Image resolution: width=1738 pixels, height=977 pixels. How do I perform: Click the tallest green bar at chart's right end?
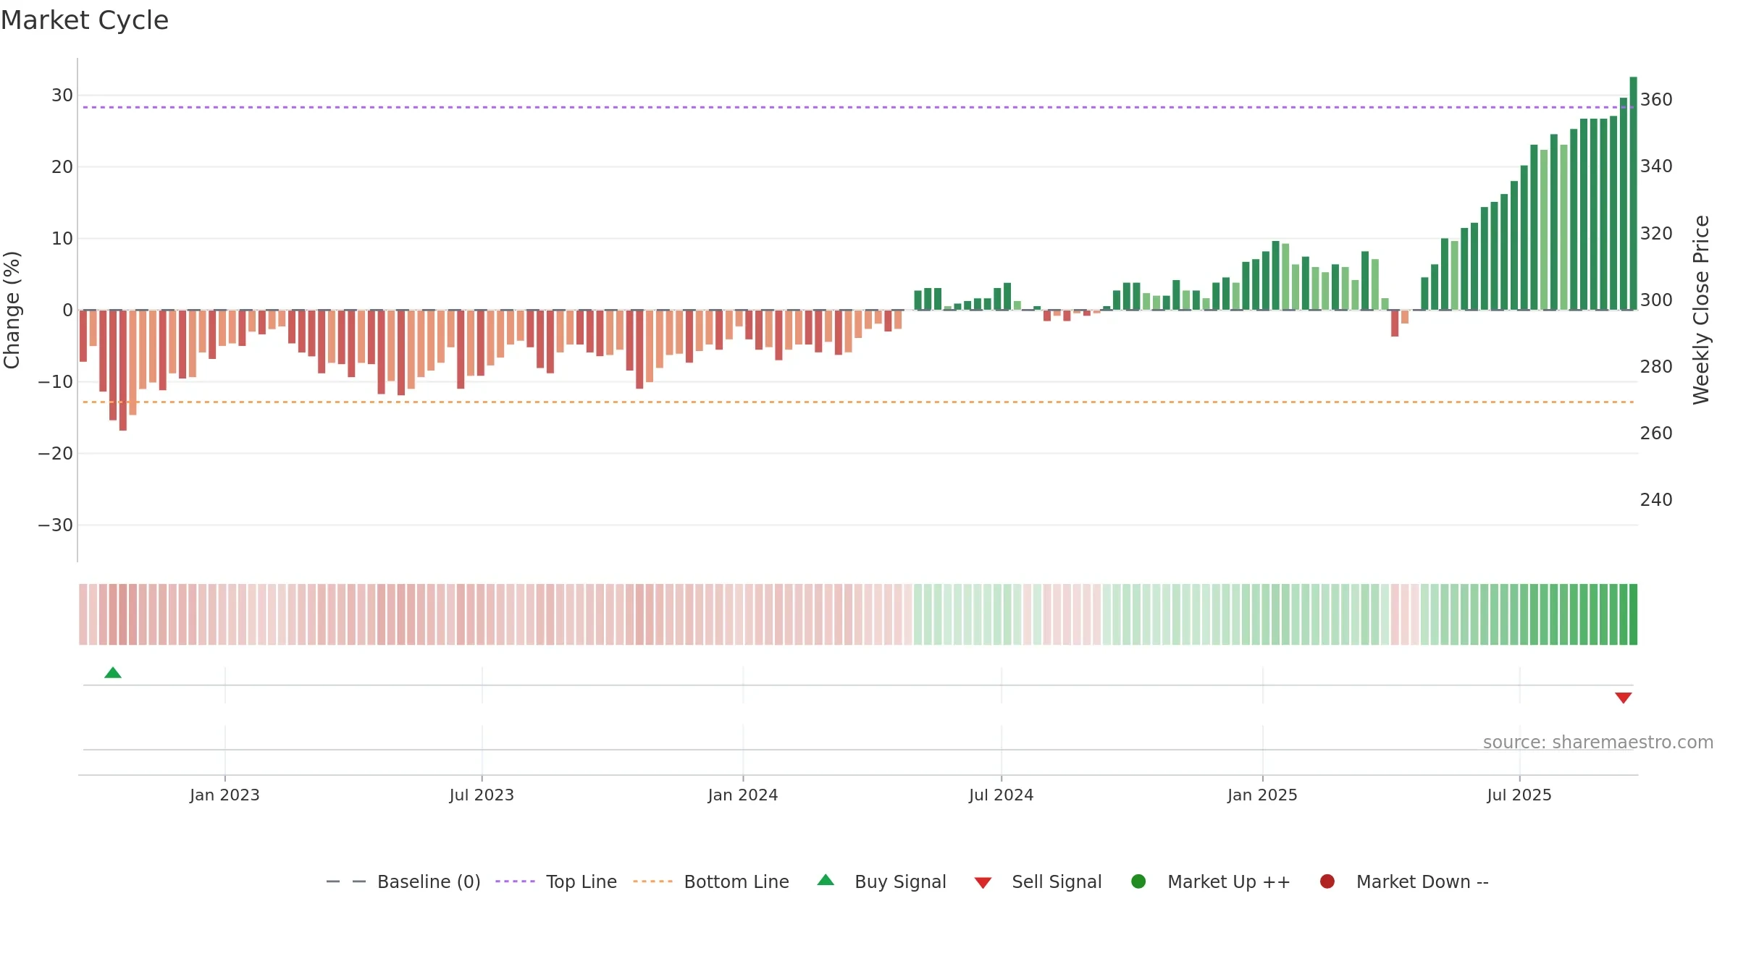pos(1633,193)
